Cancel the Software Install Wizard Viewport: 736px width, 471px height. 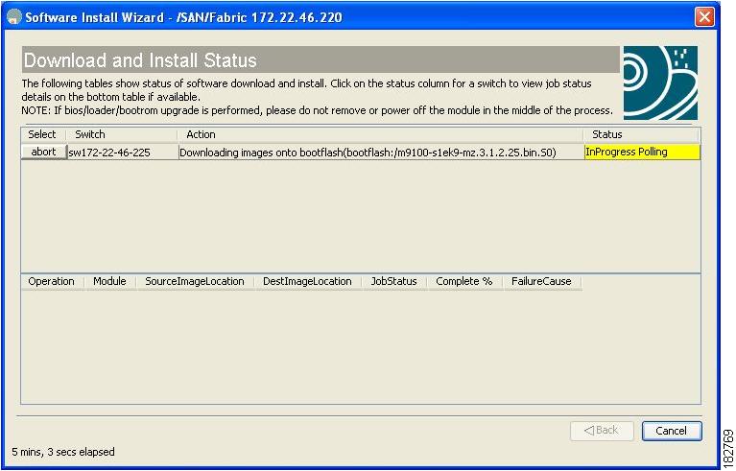tap(671, 431)
